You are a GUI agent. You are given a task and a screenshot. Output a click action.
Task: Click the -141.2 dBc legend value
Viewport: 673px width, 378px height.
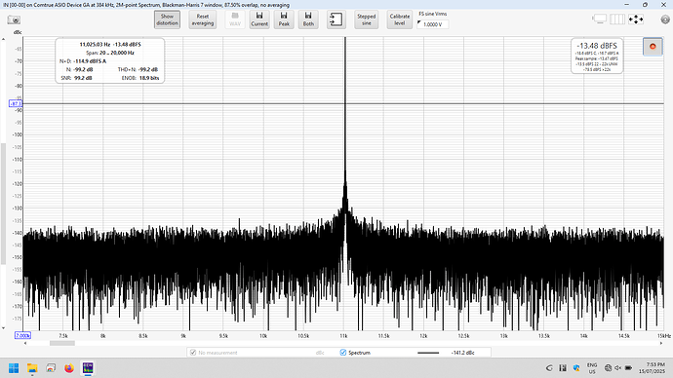pos(462,353)
